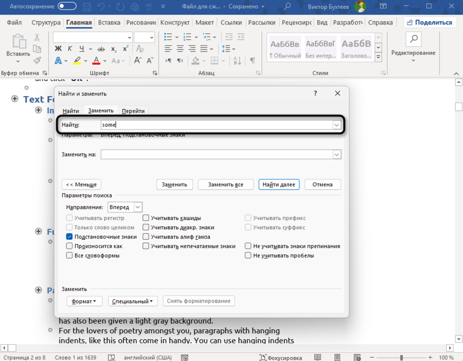Open the Вставка ribbon tab
Image resolution: width=463 pixels, height=361 pixels.
pos(109,23)
